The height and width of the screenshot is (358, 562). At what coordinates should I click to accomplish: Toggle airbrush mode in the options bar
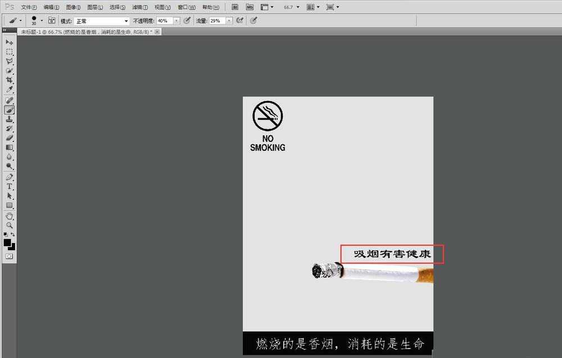point(240,20)
